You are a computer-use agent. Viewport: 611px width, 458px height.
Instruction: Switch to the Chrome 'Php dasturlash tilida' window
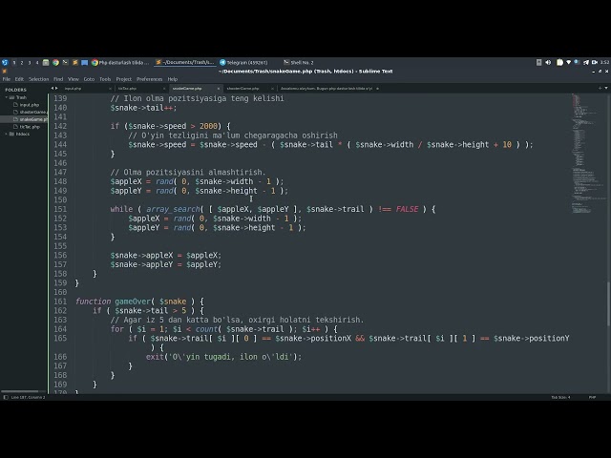[x=120, y=62]
